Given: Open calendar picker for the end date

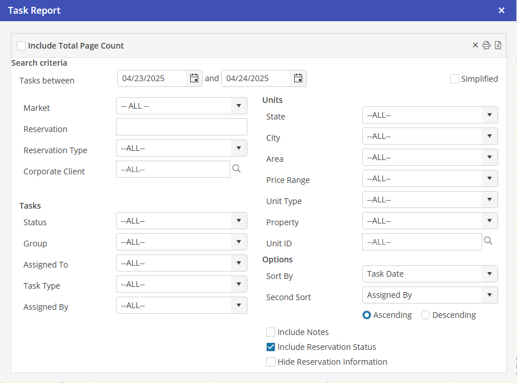Looking at the screenshot, I should click(x=298, y=78).
